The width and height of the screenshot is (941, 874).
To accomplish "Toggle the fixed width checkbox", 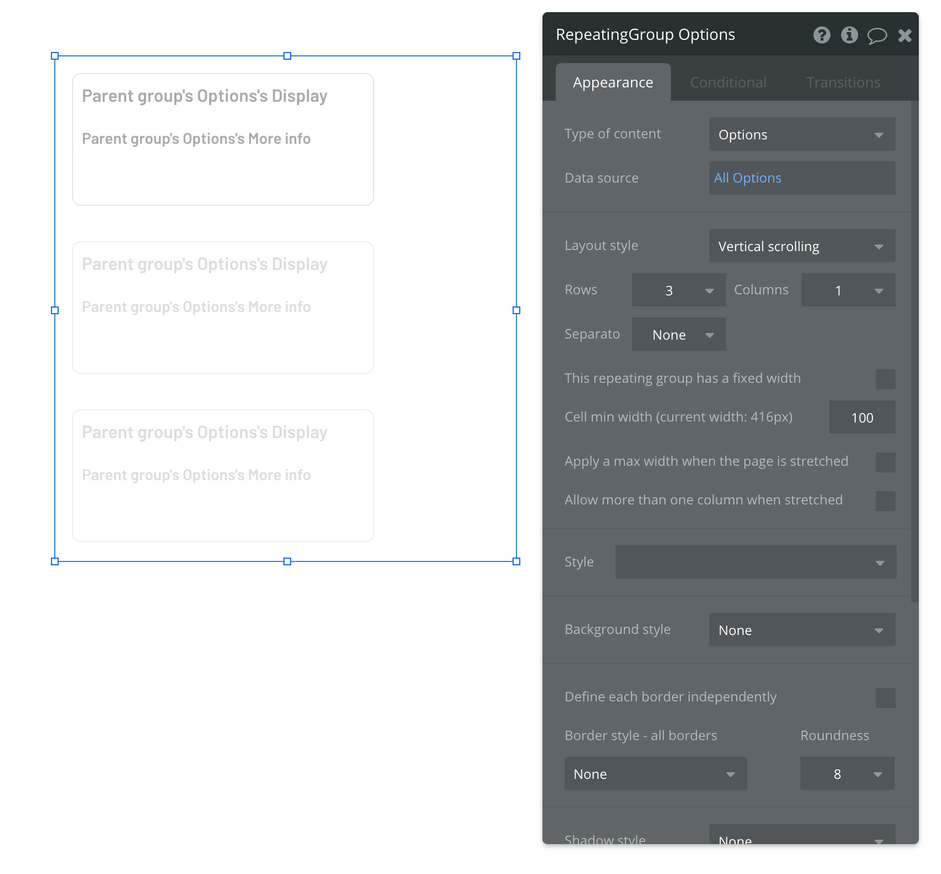I will tap(885, 379).
